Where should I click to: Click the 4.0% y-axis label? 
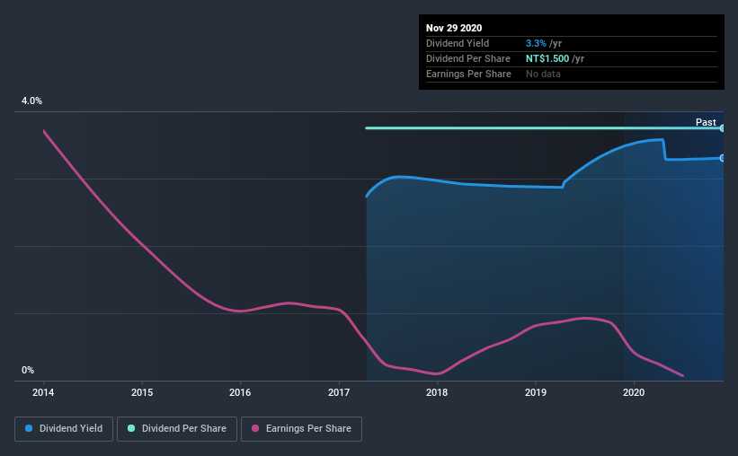[x=31, y=101]
